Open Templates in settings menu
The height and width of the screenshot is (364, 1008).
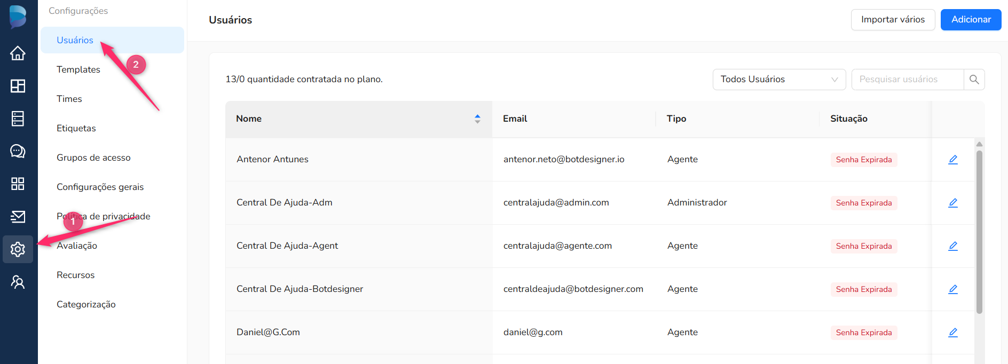[78, 69]
